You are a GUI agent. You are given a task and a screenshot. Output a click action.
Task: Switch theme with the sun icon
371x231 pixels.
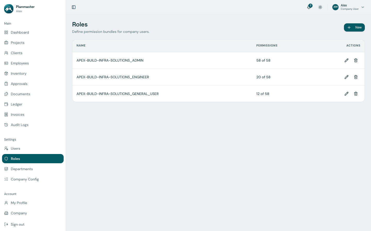pos(320,7)
